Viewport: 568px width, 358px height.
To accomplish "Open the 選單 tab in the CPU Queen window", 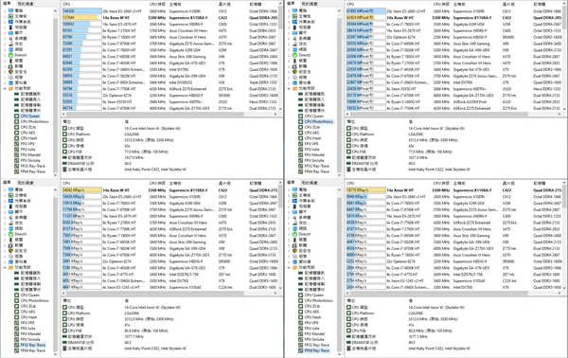I will 8,4.
